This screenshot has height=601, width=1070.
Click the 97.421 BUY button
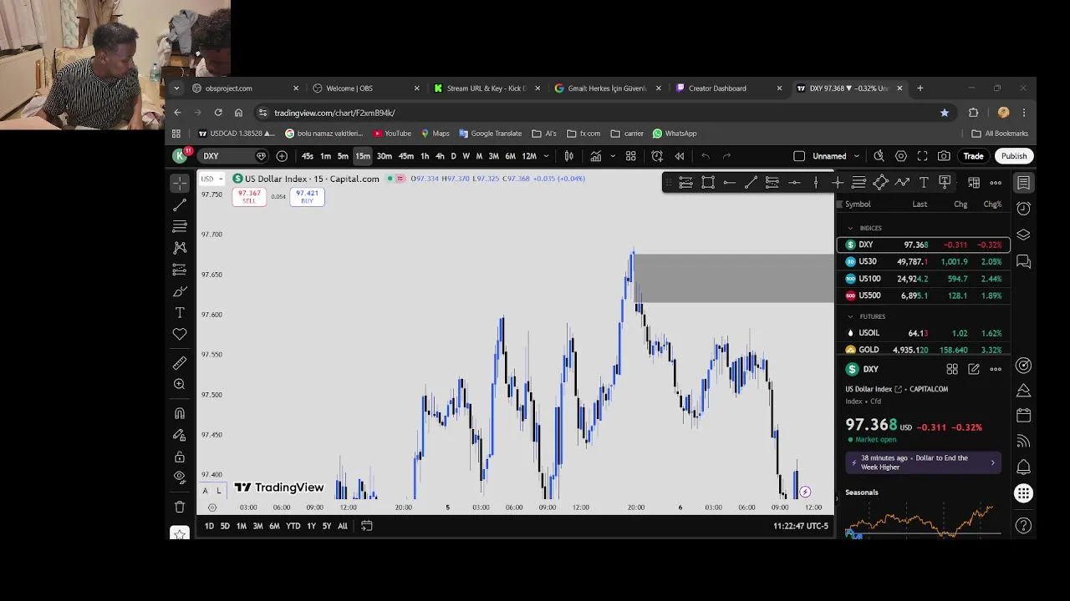(x=307, y=197)
